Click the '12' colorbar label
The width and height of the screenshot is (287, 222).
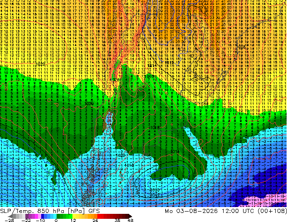73,220
